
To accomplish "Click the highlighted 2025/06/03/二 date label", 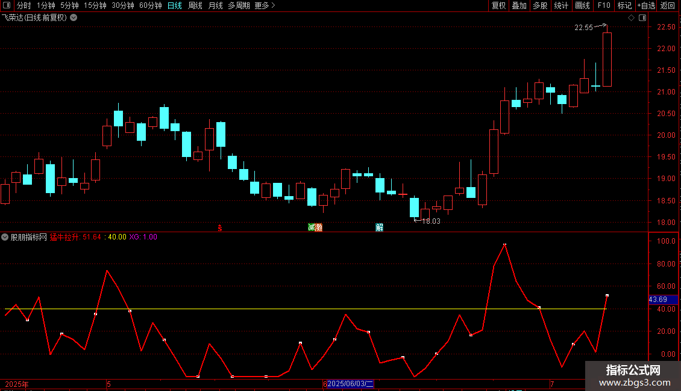I will coord(350,384).
